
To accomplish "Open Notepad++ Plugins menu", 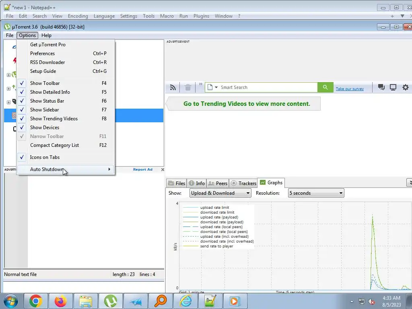I will point(201,16).
